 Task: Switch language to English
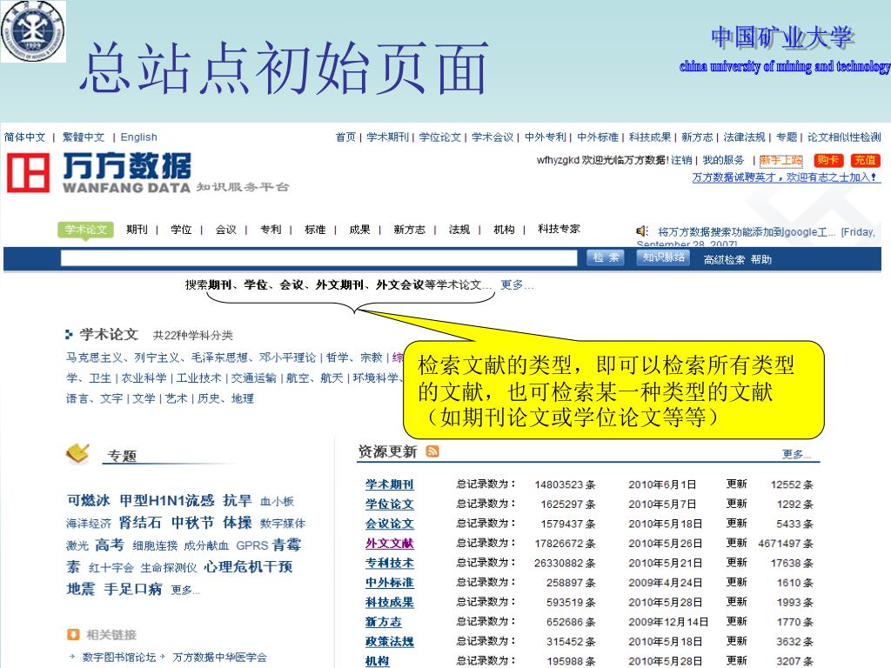(138, 137)
